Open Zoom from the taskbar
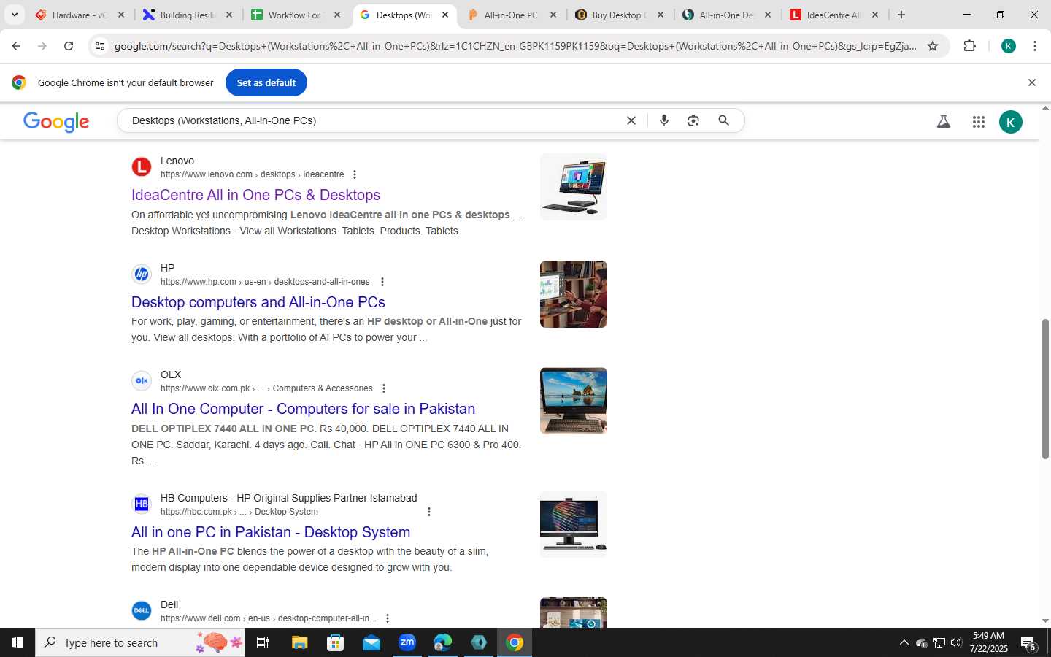The height and width of the screenshot is (657, 1051). 407,642
